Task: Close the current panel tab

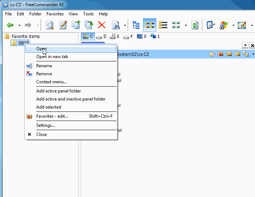Action: (252, 45)
